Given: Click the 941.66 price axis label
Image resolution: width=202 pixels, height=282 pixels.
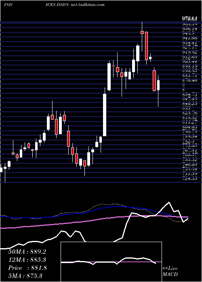Looking at the screenshot, I should pyautogui.click(x=189, y=38).
